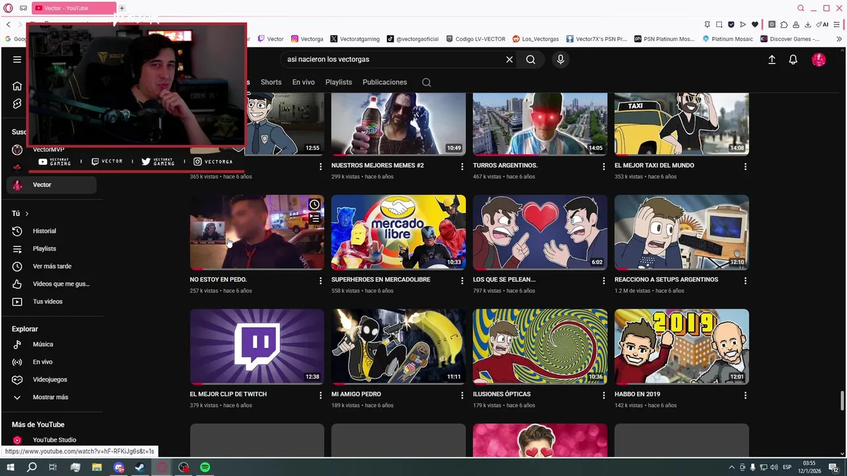
Task: Play ILUSIONES ÓPTICAS video thumbnail
Action: pyautogui.click(x=540, y=346)
